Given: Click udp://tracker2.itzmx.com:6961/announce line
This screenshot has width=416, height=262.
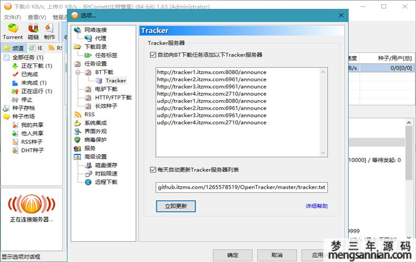Looking at the screenshot, I should [x=212, y=108].
